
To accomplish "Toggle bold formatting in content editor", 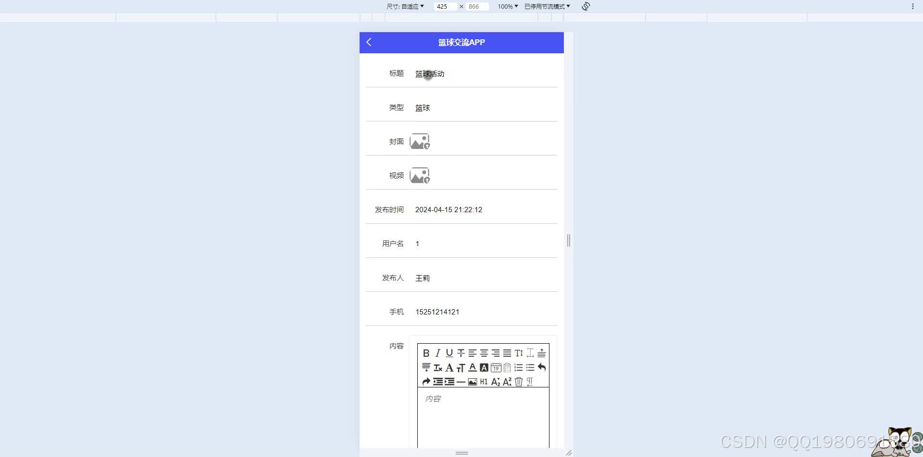I will point(426,353).
